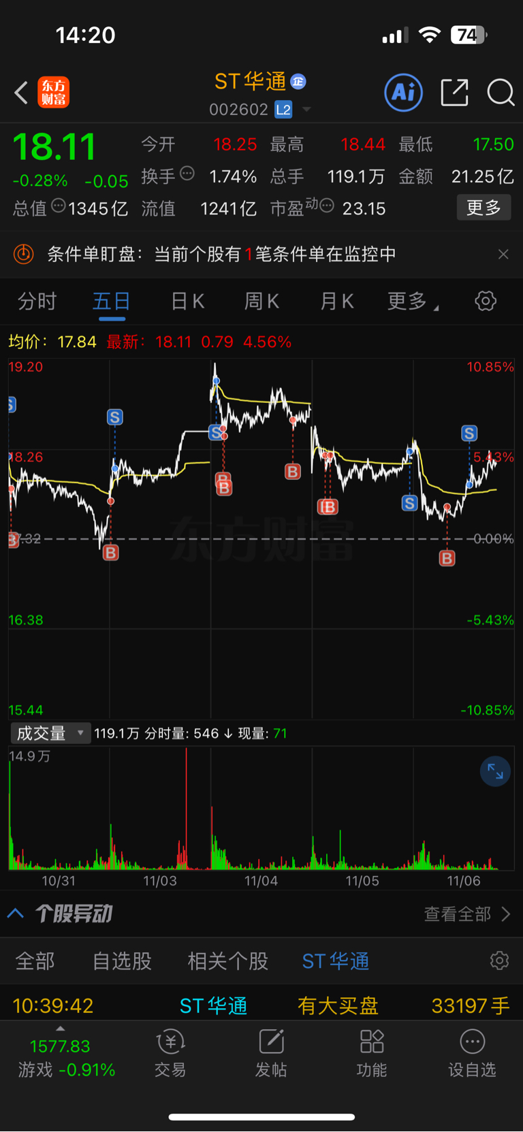
Task: Select the 自选股 filter tab
Action: pyautogui.click(x=123, y=961)
